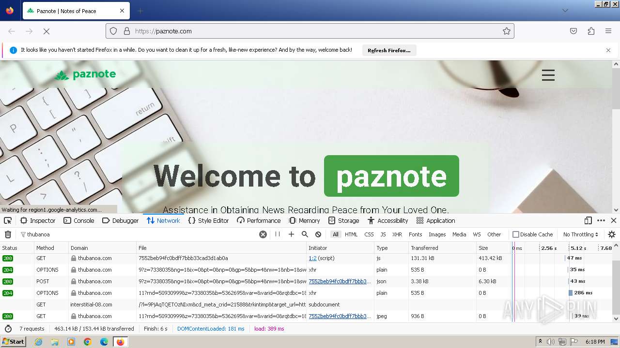
Task: Filter requests by Images
Action: coord(437,234)
